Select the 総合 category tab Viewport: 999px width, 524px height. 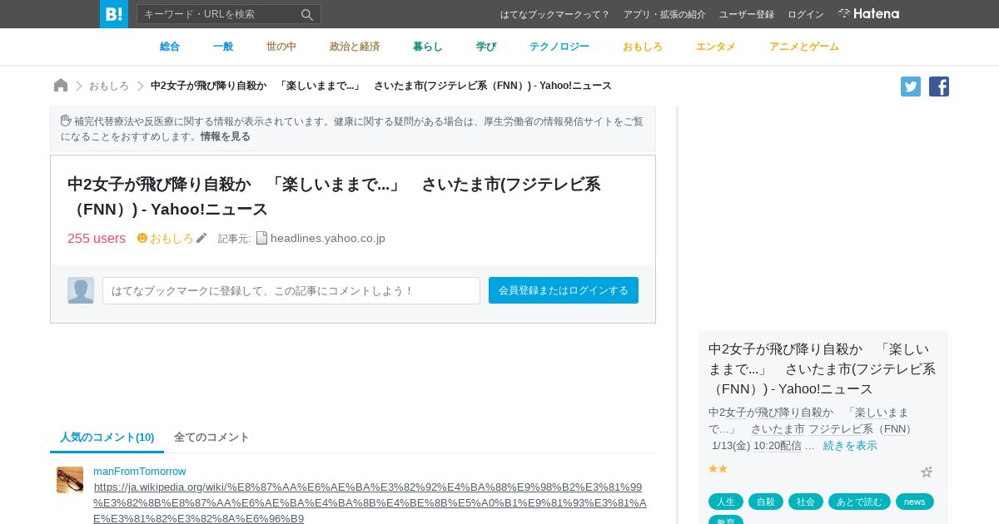(x=170, y=47)
